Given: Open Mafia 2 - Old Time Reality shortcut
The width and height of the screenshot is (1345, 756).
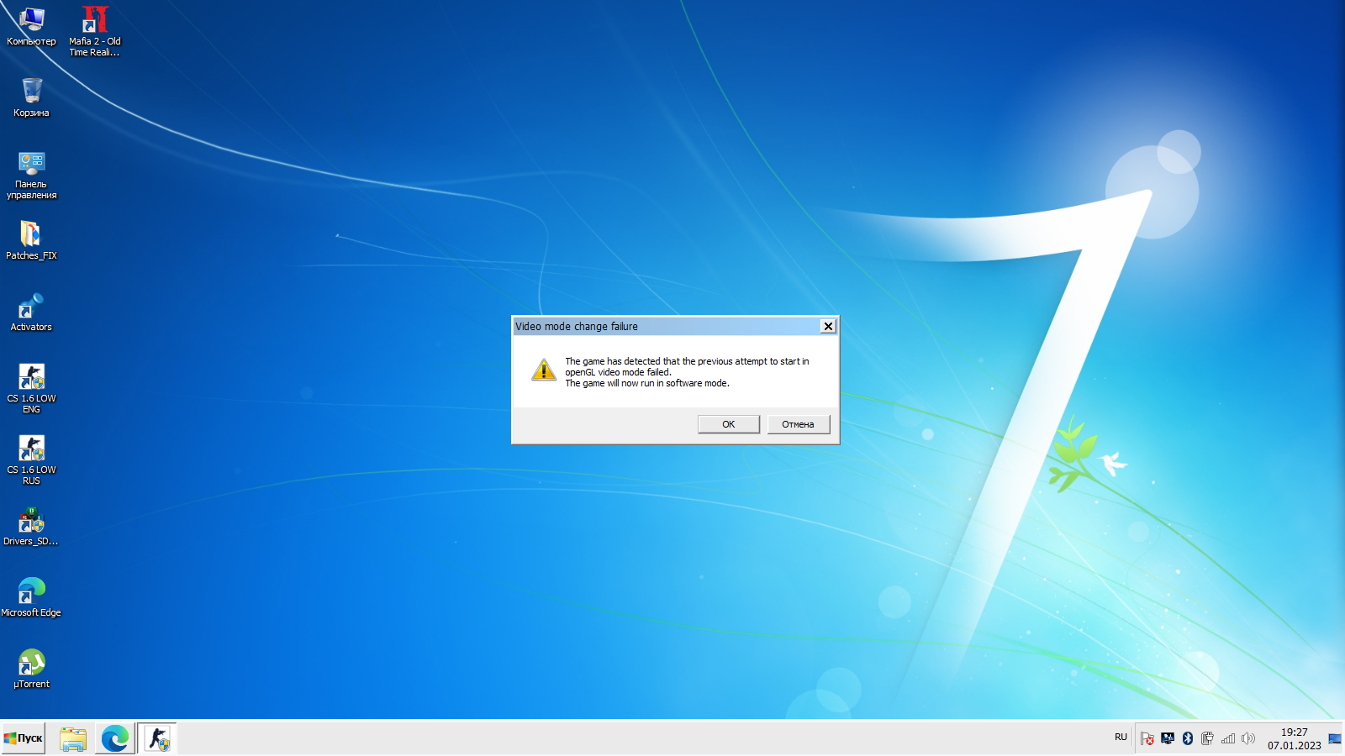Looking at the screenshot, I should (94, 30).
